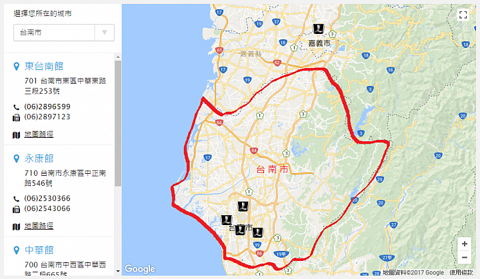This screenshot has height=279, width=480.
Task: Click the dropdown arrow of city selector
Action: [x=105, y=33]
